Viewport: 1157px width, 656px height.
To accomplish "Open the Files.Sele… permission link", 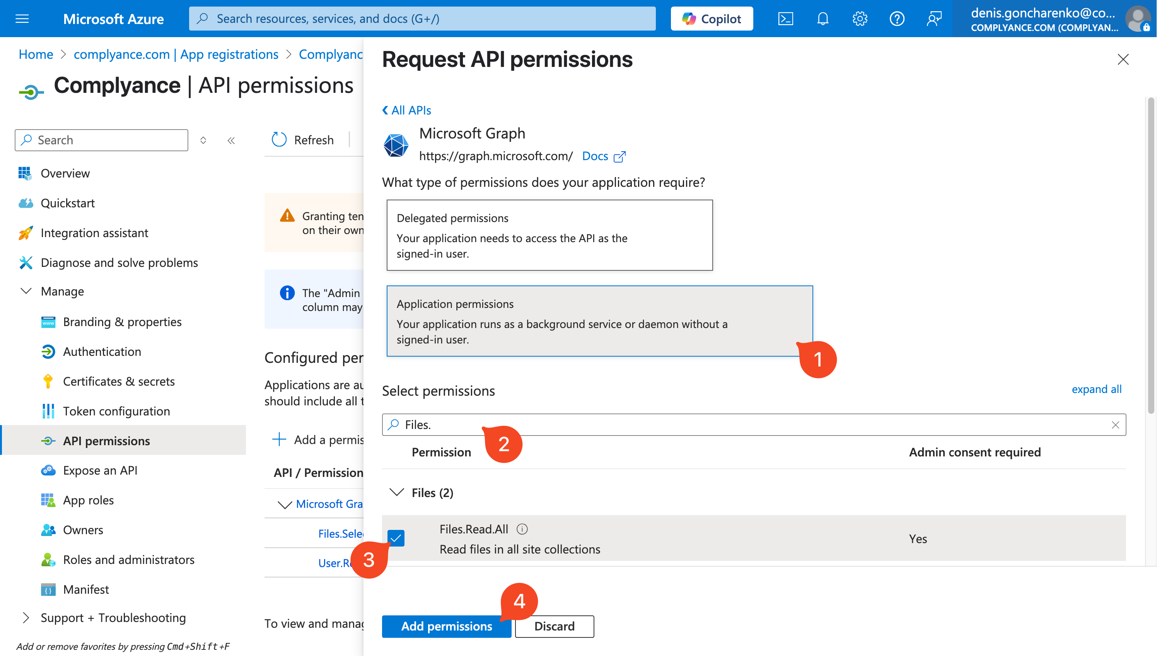I will 340,533.
